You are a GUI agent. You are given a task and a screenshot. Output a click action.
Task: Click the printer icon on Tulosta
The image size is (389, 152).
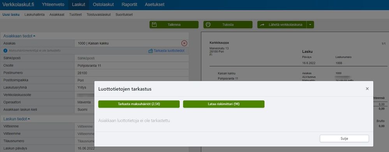(x=208, y=25)
